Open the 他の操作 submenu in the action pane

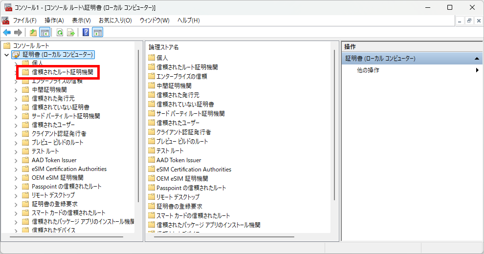368,70
